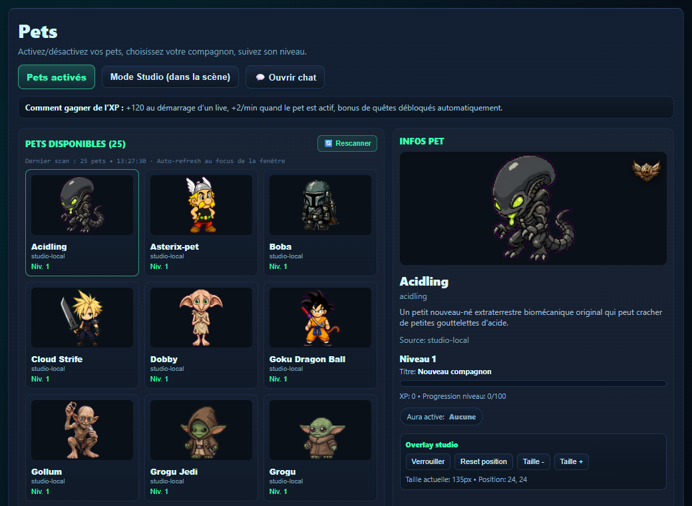Click the INFOS PET heading

point(422,141)
